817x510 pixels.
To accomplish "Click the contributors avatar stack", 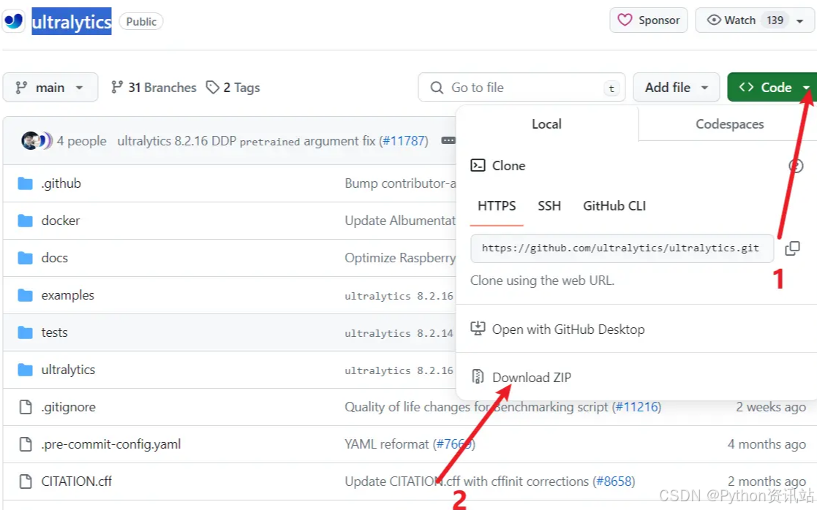I will click(37, 140).
